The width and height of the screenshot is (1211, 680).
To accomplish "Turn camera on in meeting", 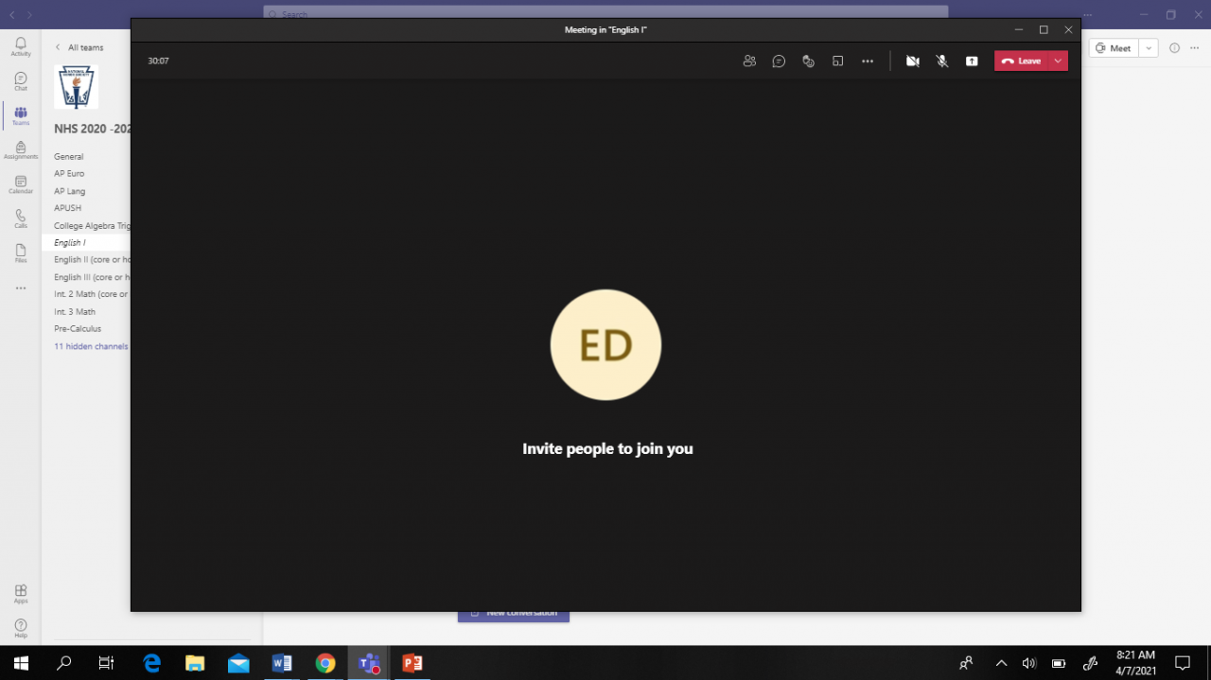I will click(x=912, y=61).
